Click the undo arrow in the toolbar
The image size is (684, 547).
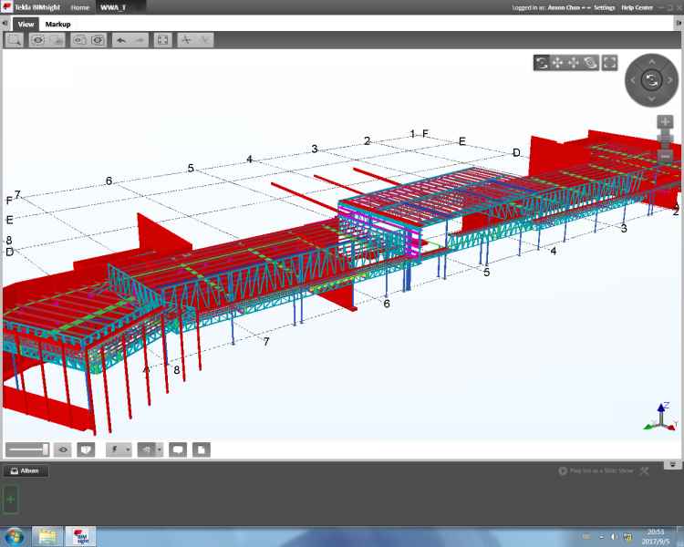point(120,40)
